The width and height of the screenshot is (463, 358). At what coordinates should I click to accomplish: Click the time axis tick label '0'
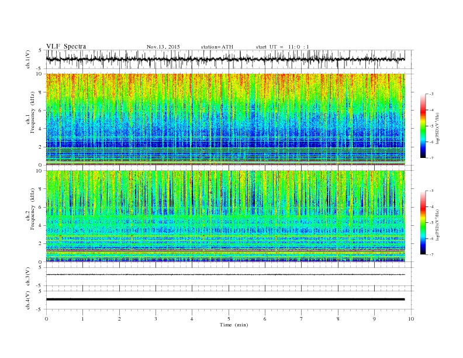tap(46, 319)
